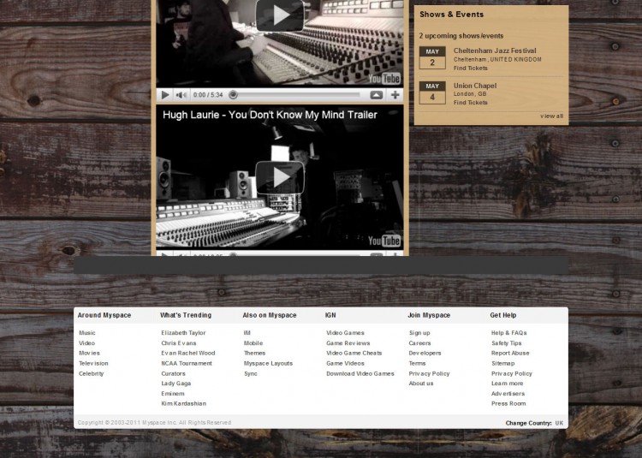The width and height of the screenshot is (642, 458).
Task: Open Video under Around Myspace
Action: point(86,343)
